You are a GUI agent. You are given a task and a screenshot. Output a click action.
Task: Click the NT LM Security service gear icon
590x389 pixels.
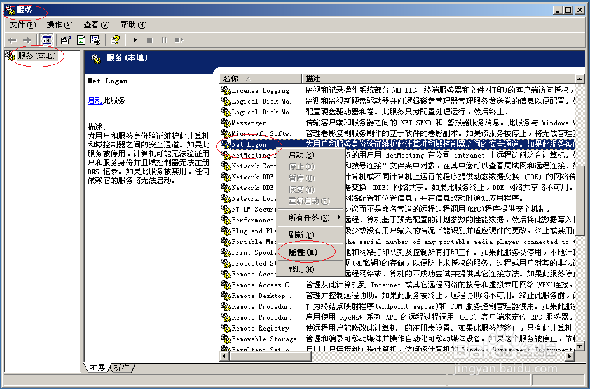226,209
